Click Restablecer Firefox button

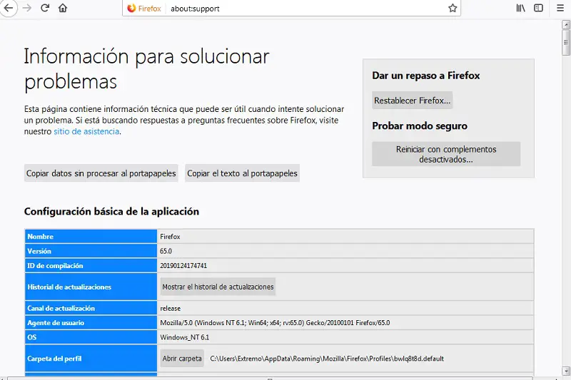pyautogui.click(x=413, y=101)
